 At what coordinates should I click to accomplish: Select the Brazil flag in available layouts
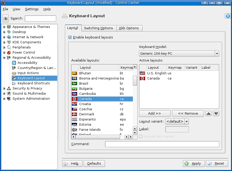74,84
